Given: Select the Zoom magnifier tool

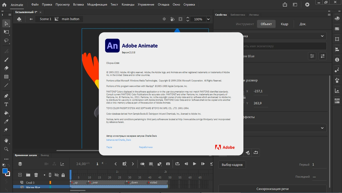Looking at the screenshot, I should coord(6,149).
